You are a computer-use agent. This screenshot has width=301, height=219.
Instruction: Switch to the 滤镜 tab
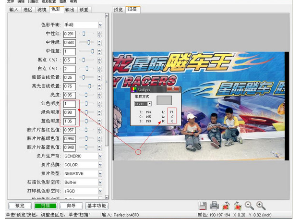(x=42, y=10)
